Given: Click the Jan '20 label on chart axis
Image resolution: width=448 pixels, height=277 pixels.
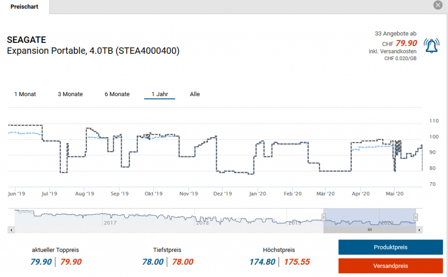Looking at the screenshot, I should tap(257, 194).
